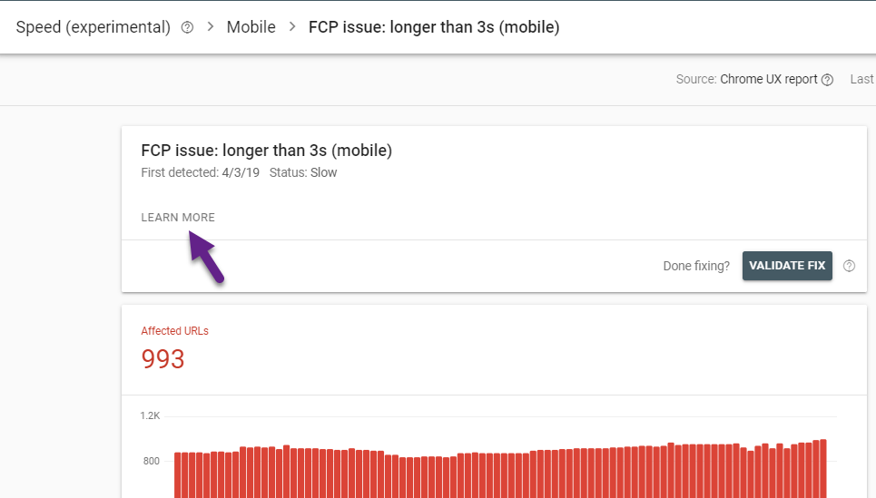This screenshot has height=498, width=876.
Task: Go back to Speed (experimental) breadcrumb
Action: click(x=93, y=27)
